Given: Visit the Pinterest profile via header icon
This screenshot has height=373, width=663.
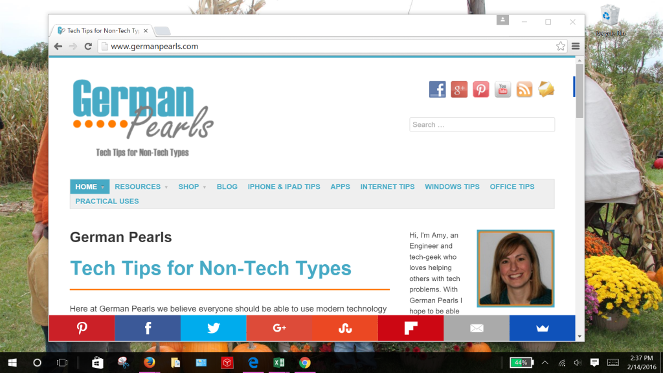Looking at the screenshot, I should [x=480, y=89].
